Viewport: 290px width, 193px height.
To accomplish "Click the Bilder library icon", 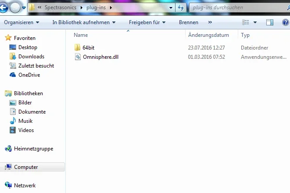I will pos(13,103).
